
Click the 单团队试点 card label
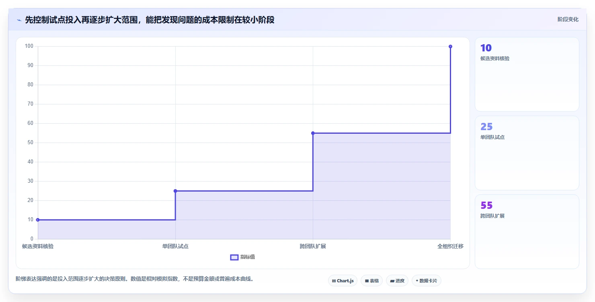pyautogui.click(x=492, y=137)
